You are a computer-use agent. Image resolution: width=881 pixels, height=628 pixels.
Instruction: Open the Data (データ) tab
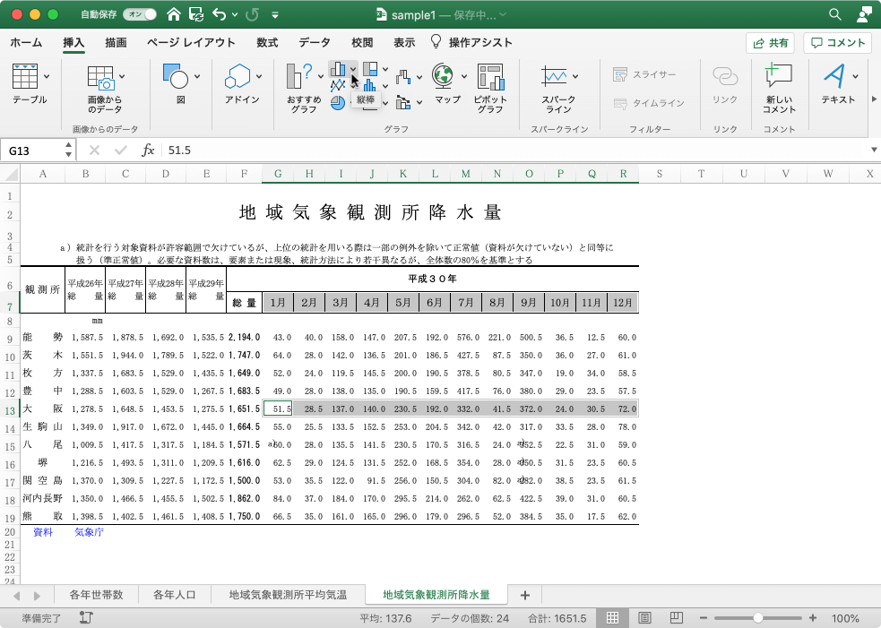pyautogui.click(x=315, y=43)
